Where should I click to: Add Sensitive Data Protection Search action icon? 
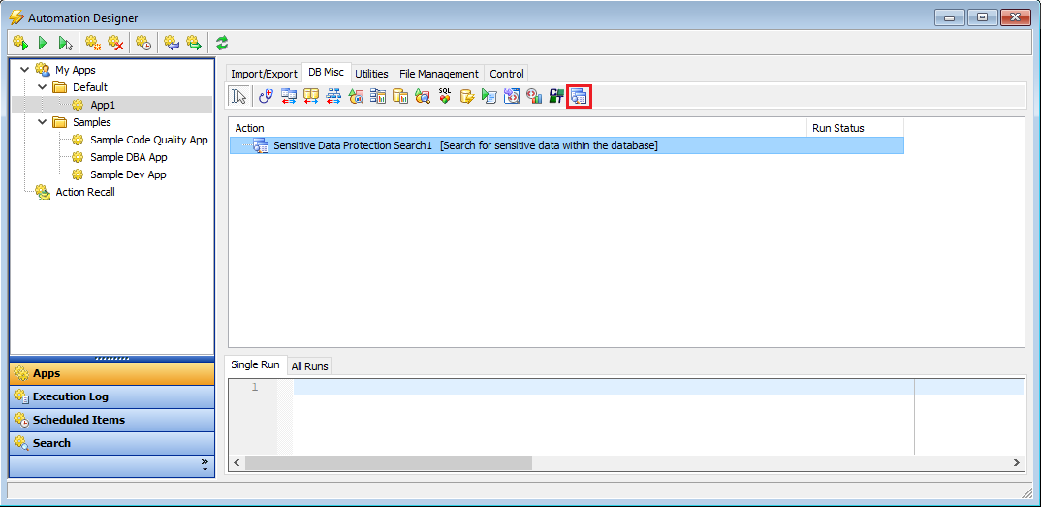579,97
